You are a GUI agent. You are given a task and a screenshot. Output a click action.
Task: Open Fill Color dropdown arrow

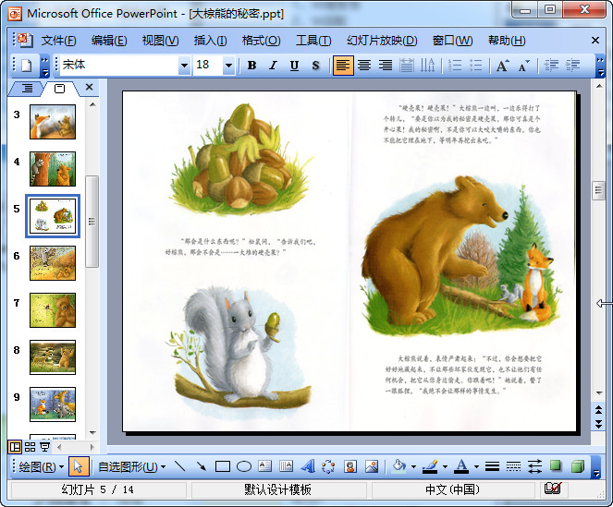(x=413, y=466)
